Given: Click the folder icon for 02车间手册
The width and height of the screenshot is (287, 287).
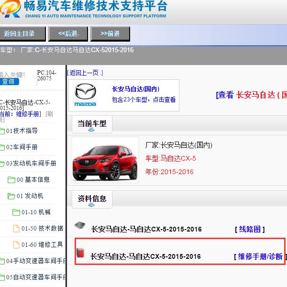Looking at the screenshot, I should 2,147.
